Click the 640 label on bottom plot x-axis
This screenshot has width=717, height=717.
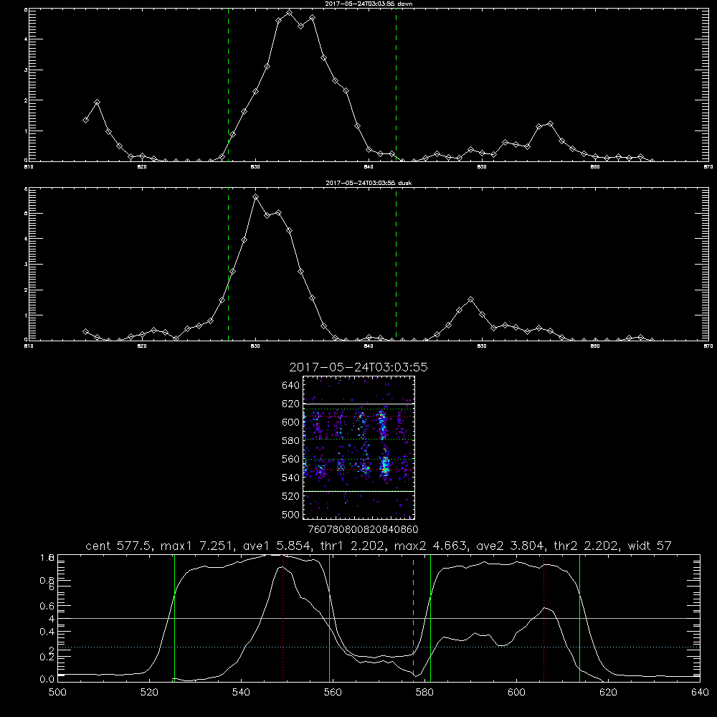700,693
